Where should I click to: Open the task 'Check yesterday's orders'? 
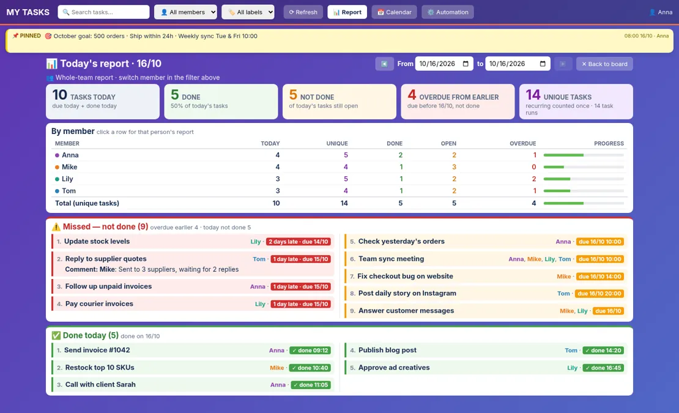486,242
